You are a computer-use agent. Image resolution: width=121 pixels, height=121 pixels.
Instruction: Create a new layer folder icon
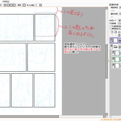[119, 32]
